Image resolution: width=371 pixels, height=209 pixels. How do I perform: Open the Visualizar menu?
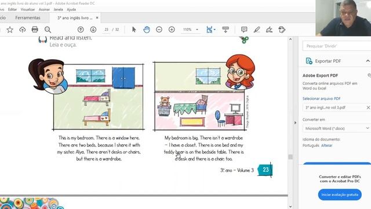[x=28, y=9]
